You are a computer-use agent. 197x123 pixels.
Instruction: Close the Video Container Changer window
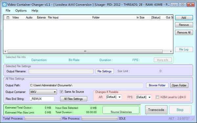coord(190,5)
